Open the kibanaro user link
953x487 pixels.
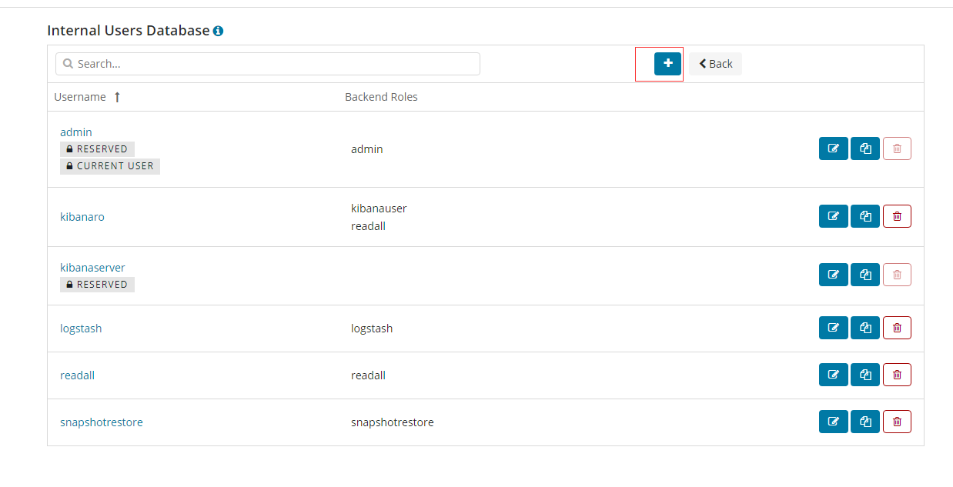tap(82, 217)
